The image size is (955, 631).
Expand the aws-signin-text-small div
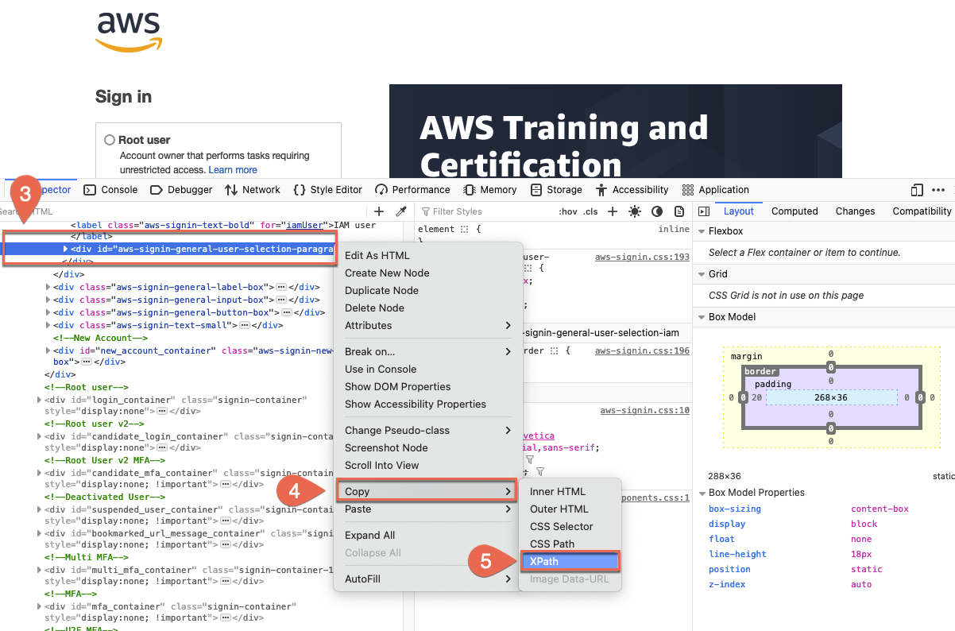point(49,325)
